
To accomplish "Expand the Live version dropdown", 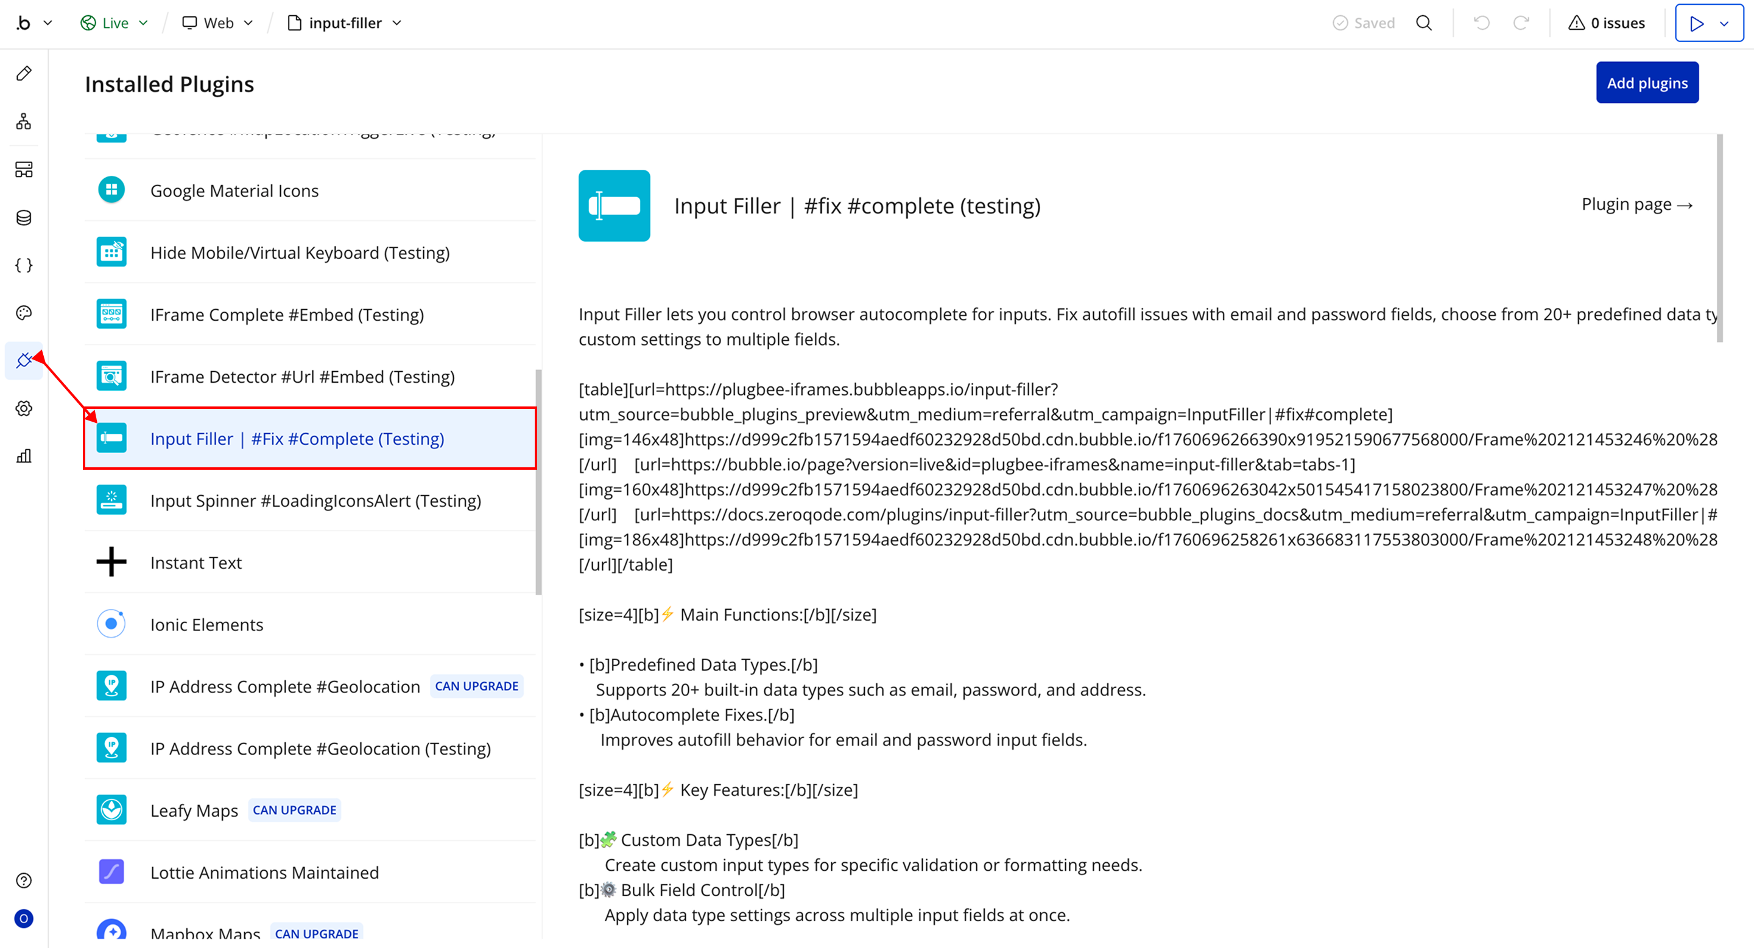I will 114,23.
